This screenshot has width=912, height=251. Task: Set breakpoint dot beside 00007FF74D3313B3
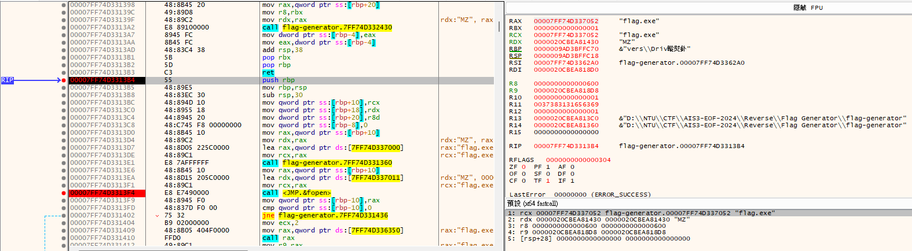(64, 73)
